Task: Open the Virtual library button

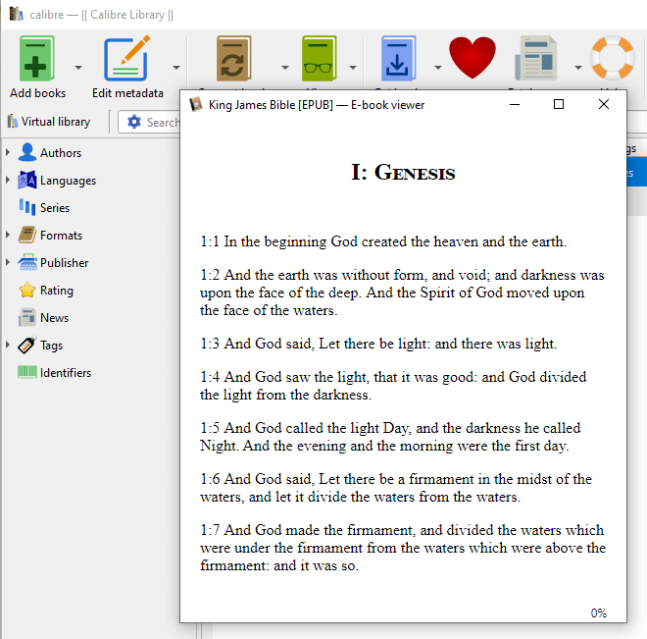Action: [x=49, y=122]
